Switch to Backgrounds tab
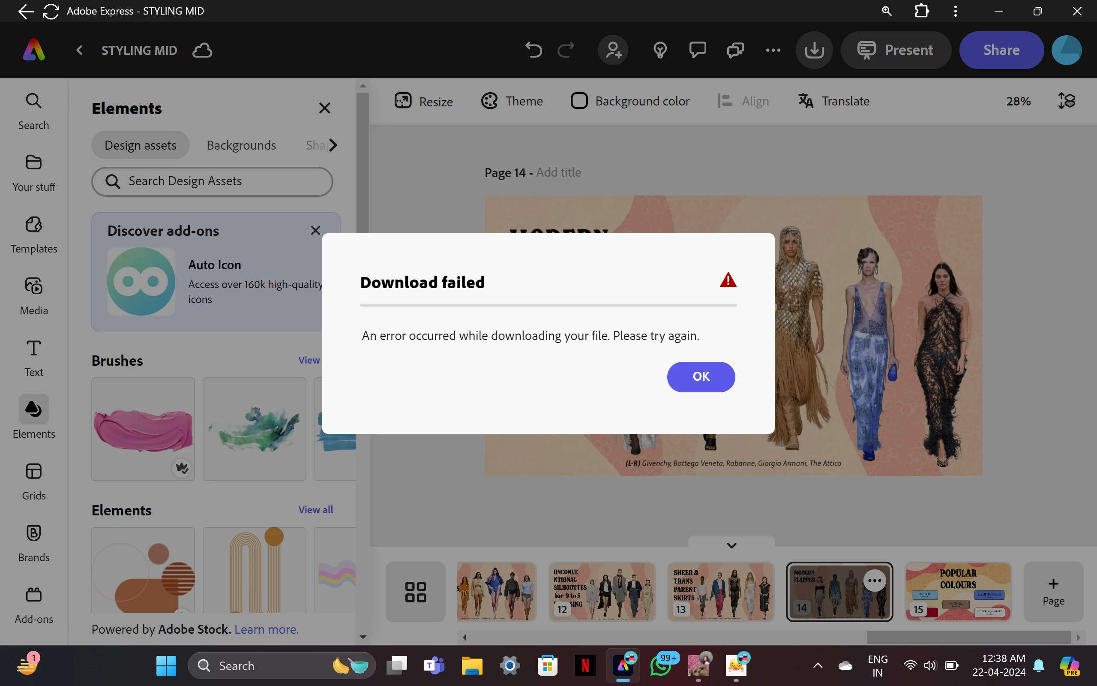Image resolution: width=1097 pixels, height=686 pixels. click(241, 145)
